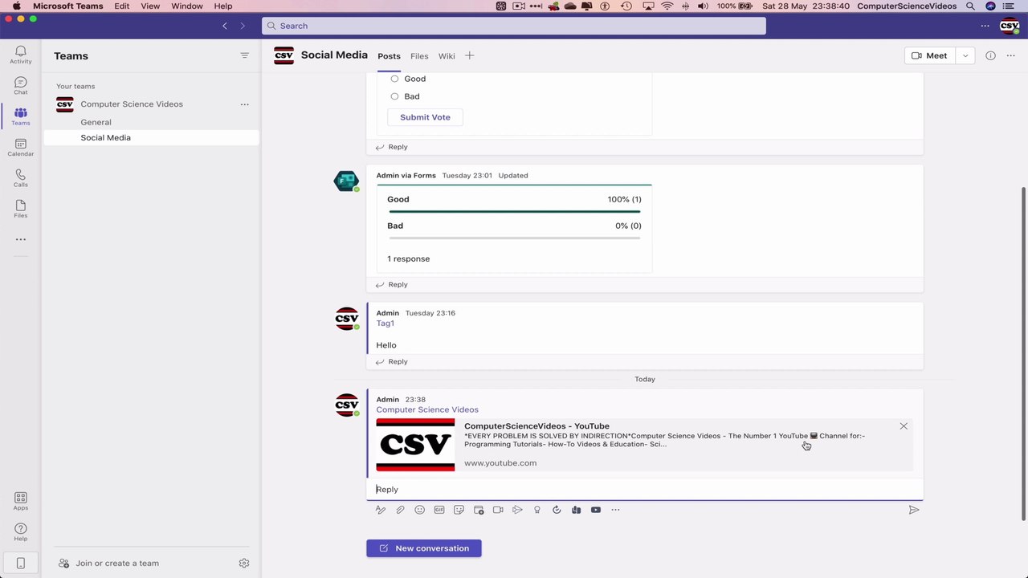Open the Calendar app in the rail
Viewport: 1028px width, 578px height.
tap(21, 148)
